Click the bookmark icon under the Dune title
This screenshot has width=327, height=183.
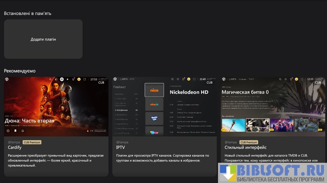pos(15,131)
